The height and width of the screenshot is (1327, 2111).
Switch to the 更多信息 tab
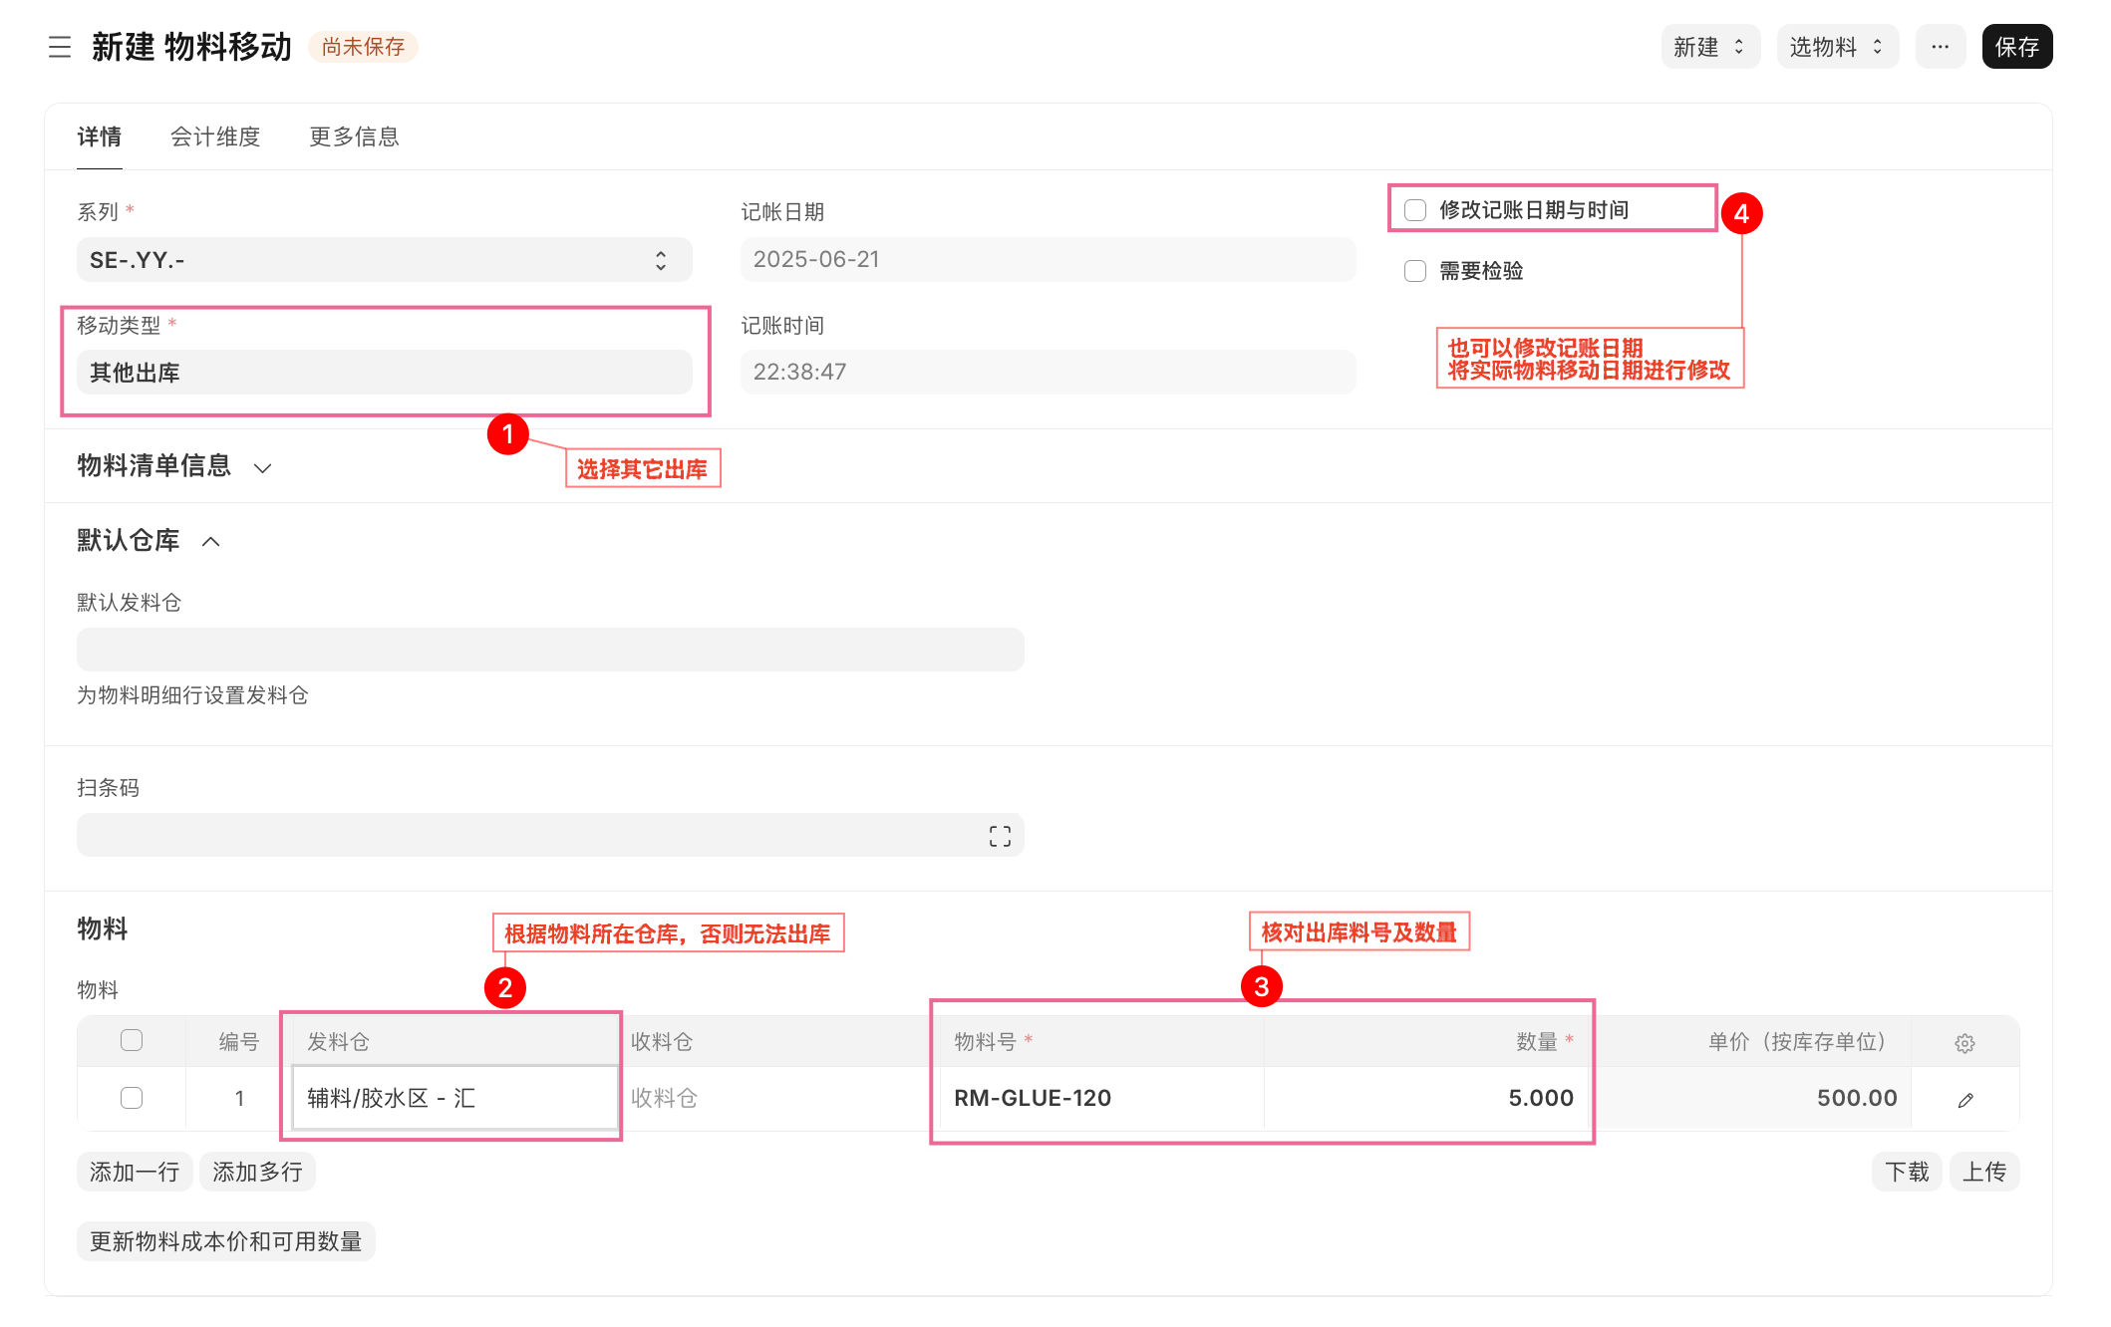[x=354, y=137]
